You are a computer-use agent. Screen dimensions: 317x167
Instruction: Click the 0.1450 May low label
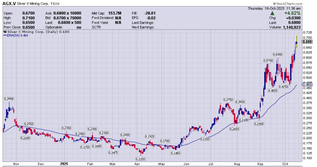point(176,153)
